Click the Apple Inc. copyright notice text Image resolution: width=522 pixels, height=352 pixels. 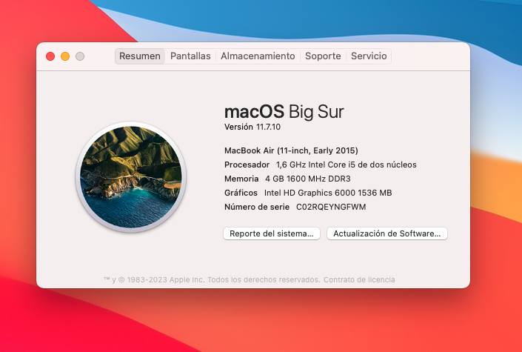point(212,279)
